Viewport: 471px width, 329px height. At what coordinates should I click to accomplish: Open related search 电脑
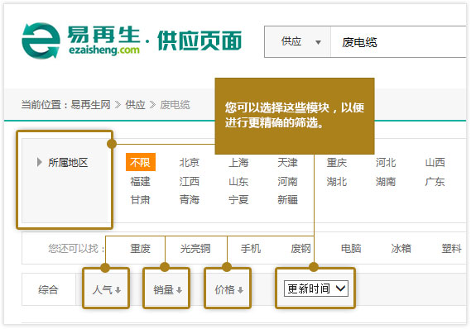tap(351, 248)
